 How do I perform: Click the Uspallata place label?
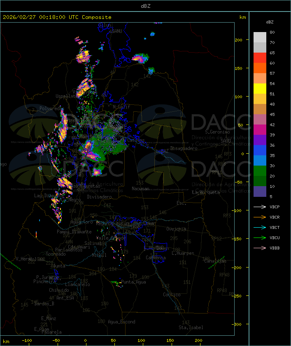[66, 96]
